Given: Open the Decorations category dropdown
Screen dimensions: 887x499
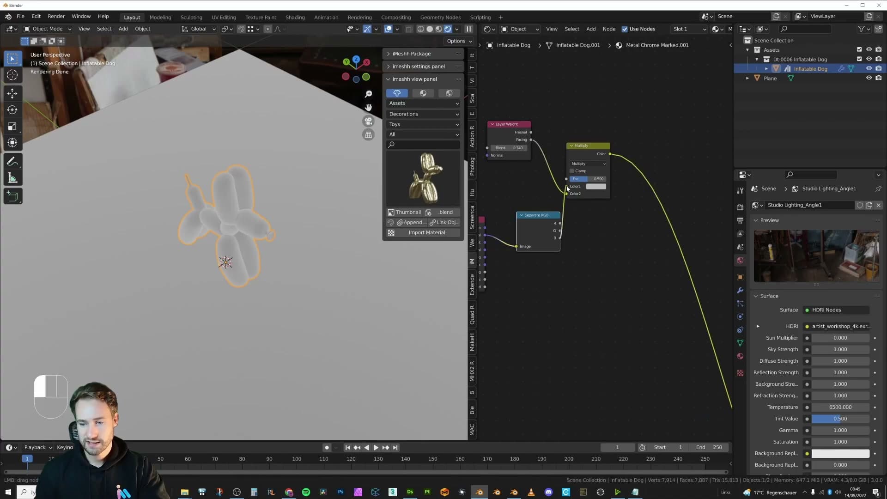Looking at the screenshot, I should point(423,114).
